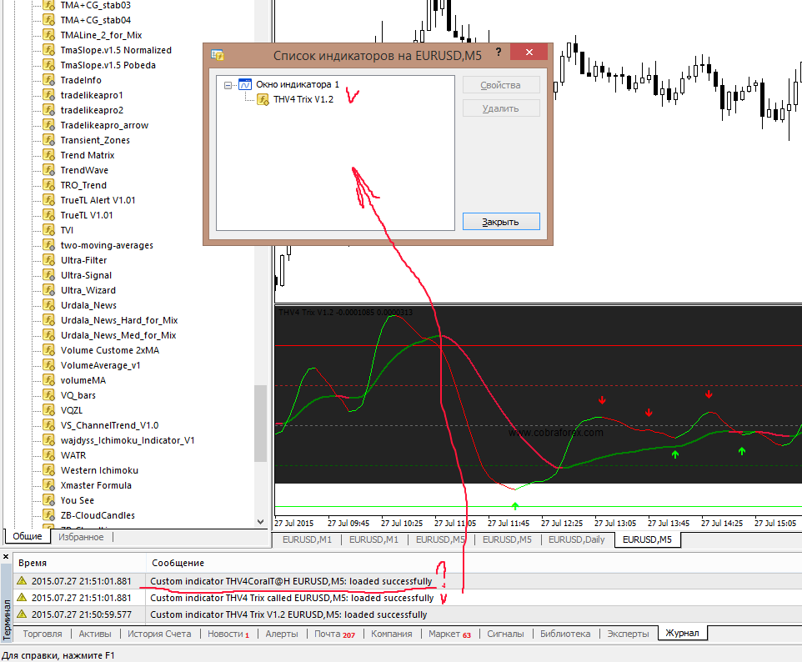Close the indicator list dialog with X
Viewport: 802px width, 662px height.
tap(529, 53)
